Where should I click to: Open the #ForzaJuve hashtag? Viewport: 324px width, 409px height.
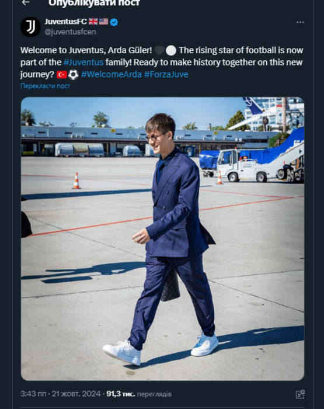tap(166, 75)
